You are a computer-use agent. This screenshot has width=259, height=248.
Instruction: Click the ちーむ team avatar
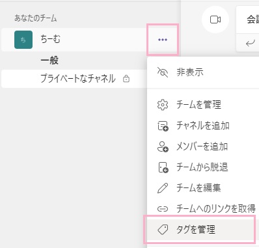(23, 40)
